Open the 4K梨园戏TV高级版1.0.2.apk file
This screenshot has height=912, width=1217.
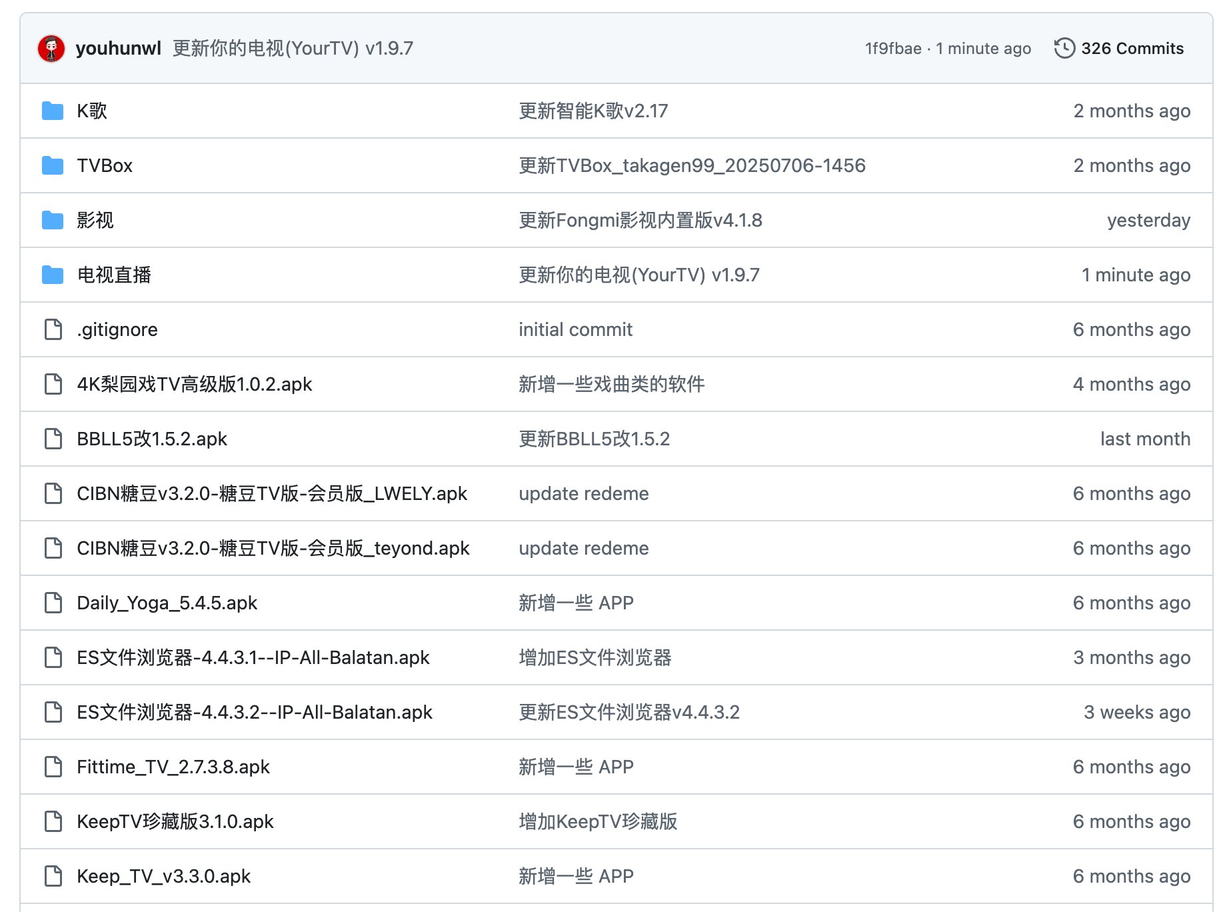coord(194,384)
